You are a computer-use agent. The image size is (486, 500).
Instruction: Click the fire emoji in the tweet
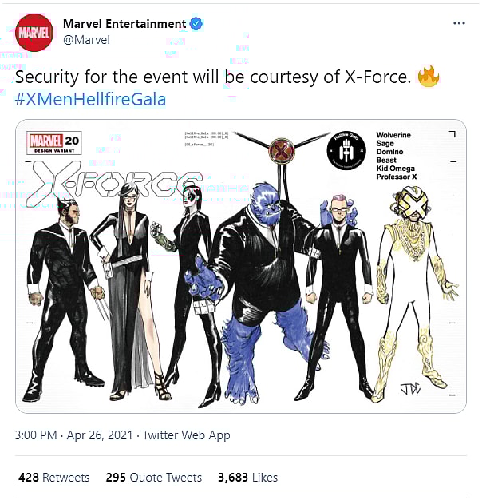click(x=429, y=79)
